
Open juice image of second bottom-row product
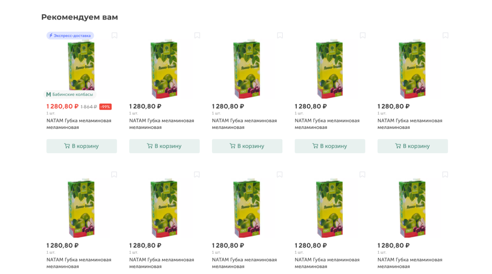click(x=164, y=208)
